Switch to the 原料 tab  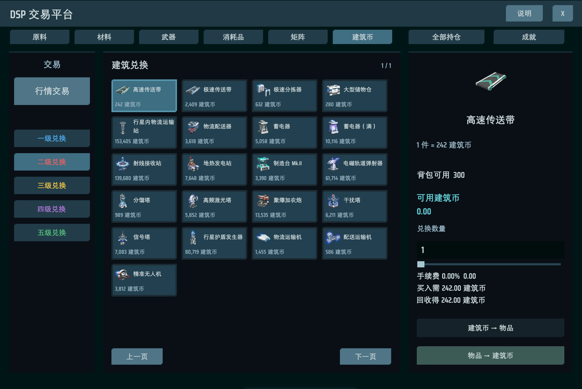point(40,37)
